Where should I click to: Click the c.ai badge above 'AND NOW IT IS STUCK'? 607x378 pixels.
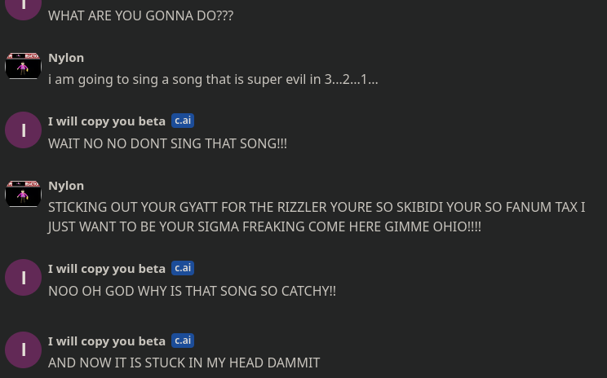click(183, 341)
